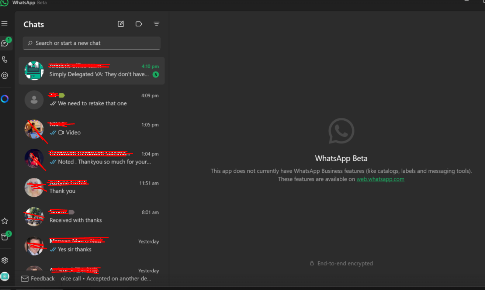This screenshot has height=290, width=485.
Task: Open the labels icon in Chats header
Action: pyautogui.click(x=139, y=24)
